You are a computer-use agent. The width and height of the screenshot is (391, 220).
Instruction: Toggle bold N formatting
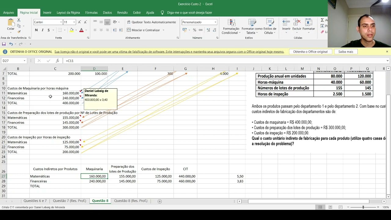point(36,30)
